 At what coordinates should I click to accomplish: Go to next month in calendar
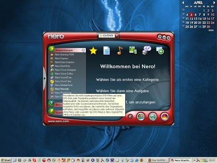[214, 3]
